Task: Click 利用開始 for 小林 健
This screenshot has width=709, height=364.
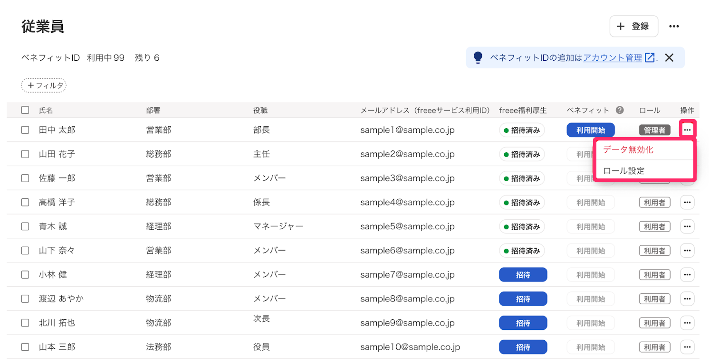Action: coord(591,275)
